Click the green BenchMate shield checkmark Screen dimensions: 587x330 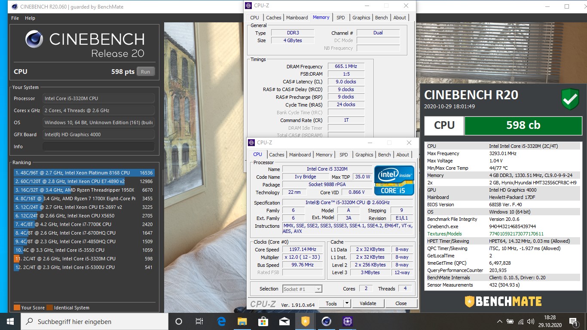click(570, 99)
